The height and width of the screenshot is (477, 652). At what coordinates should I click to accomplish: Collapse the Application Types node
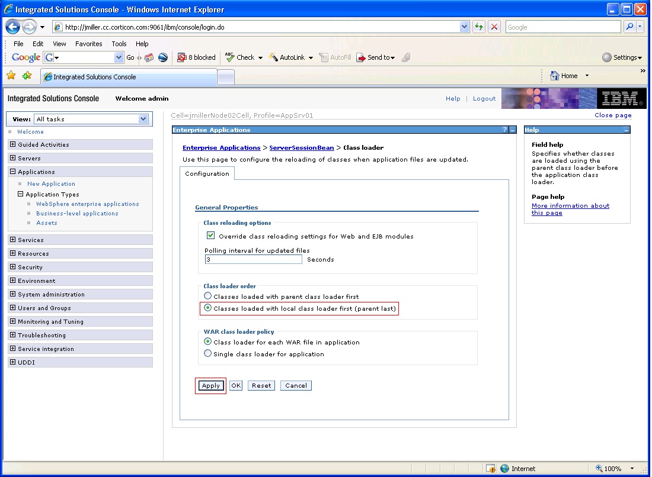(20, 194)
